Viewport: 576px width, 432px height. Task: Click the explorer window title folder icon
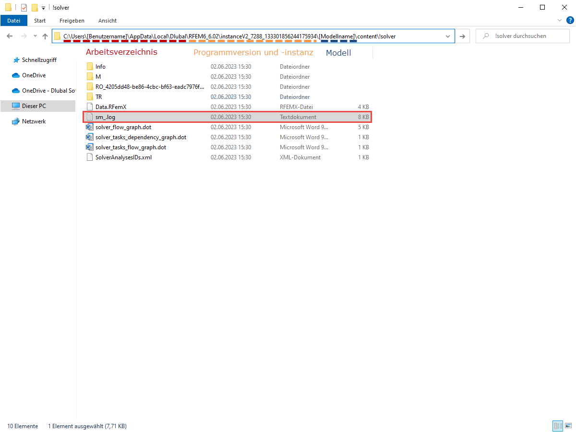click(x=8, y=7)
